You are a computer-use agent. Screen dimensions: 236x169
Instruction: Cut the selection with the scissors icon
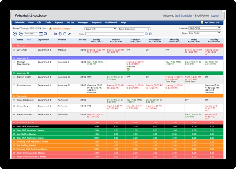coord(56,34)
